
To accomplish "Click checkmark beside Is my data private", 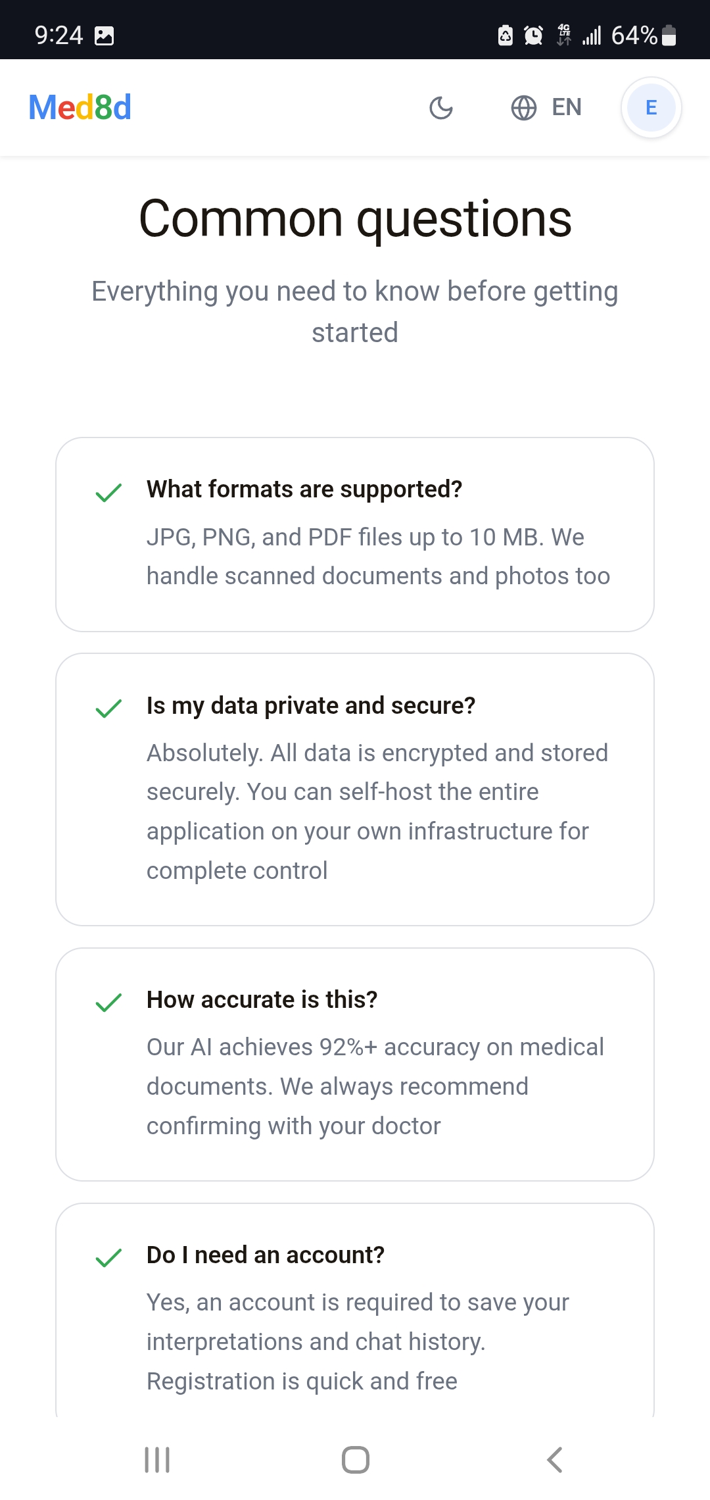I will 108,709.
